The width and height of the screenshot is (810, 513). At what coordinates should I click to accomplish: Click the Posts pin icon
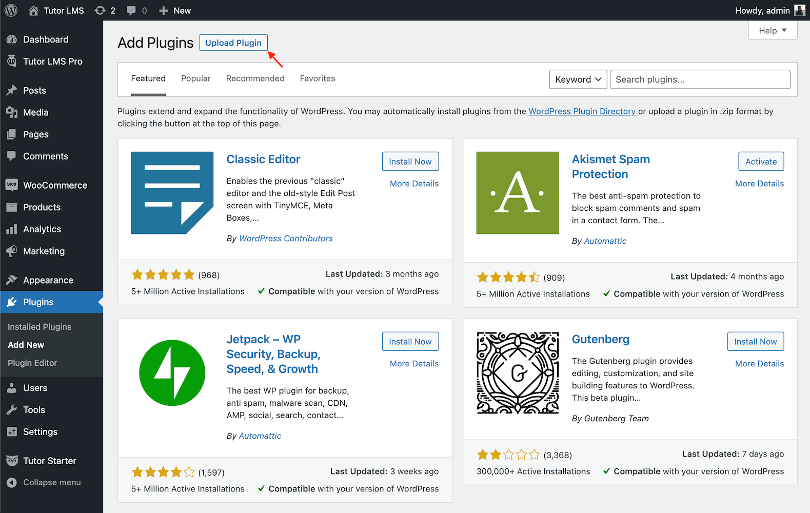click(12, 90)
